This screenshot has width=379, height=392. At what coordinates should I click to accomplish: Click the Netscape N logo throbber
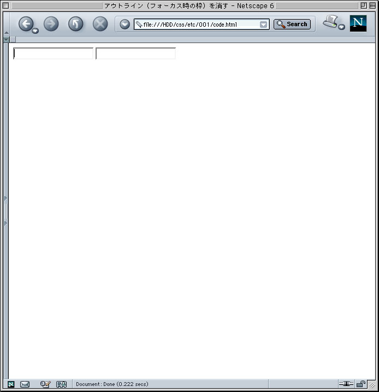358,23
